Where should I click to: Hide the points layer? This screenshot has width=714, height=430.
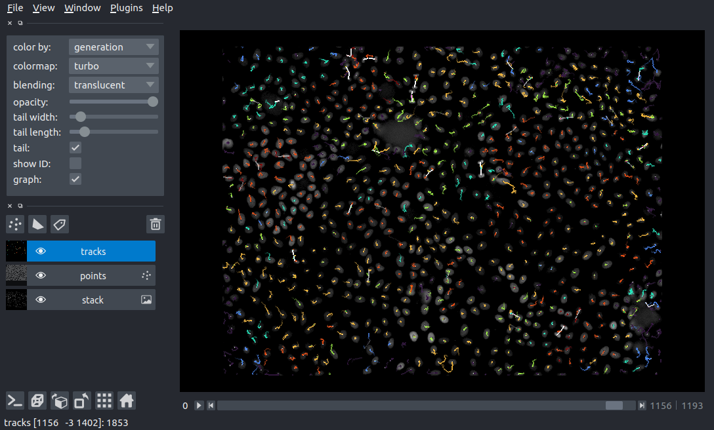pyautogui.click(x=41, y=275)
